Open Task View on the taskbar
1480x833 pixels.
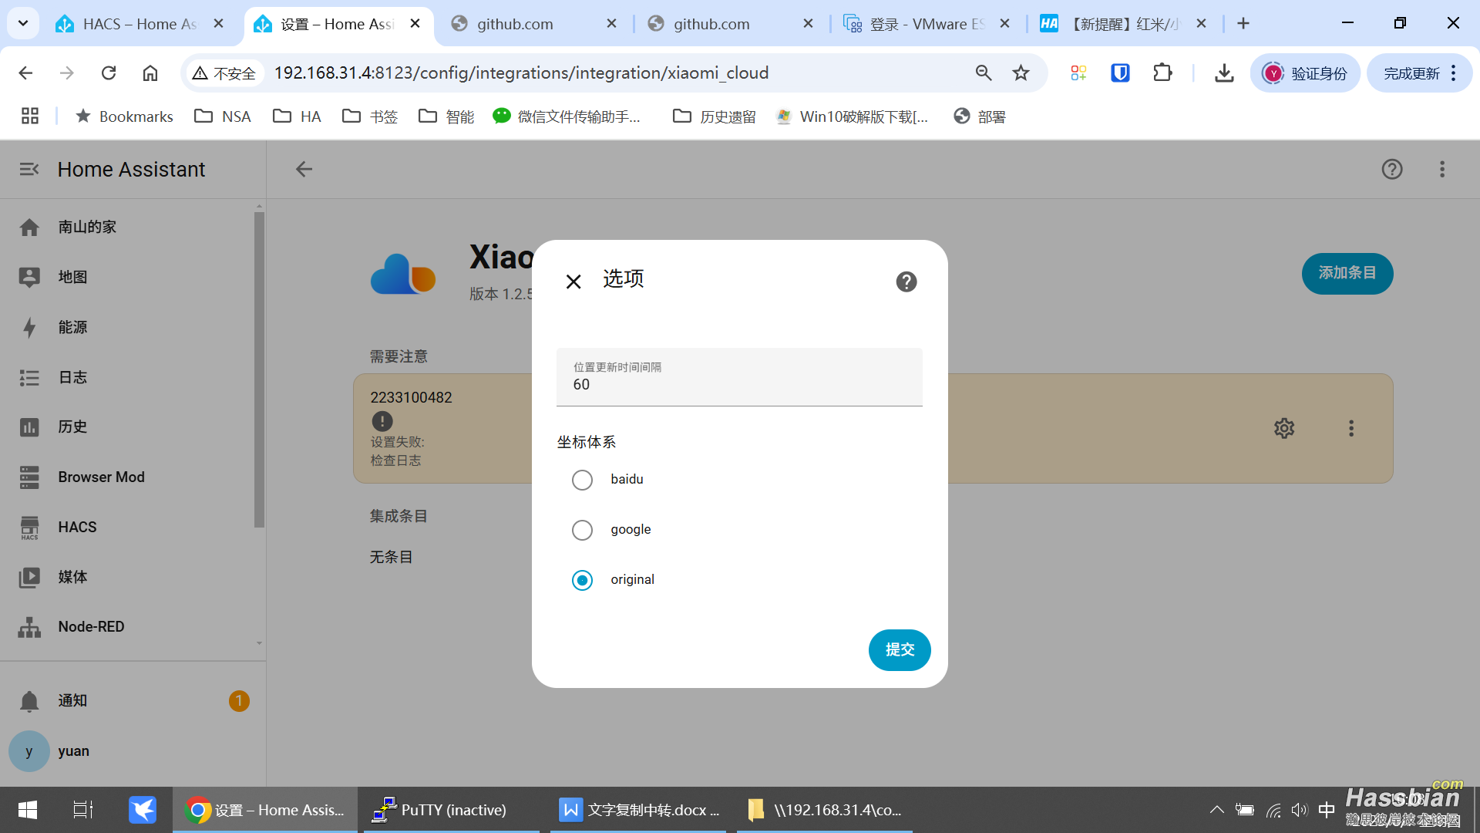[x=82, y=810]
